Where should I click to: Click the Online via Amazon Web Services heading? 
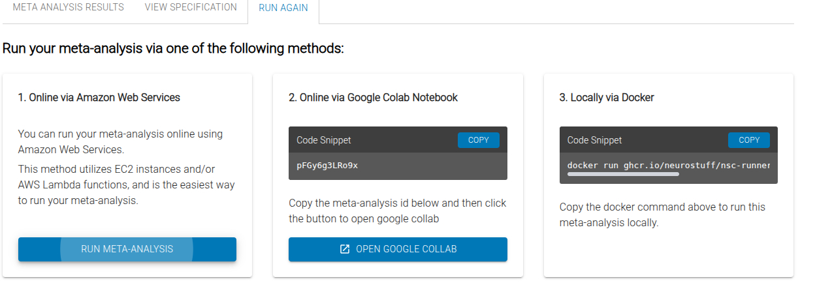(x=99, y=98)
